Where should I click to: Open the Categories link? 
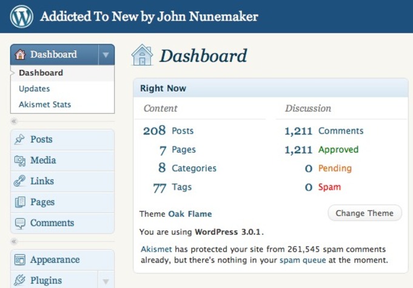[194, 168]
